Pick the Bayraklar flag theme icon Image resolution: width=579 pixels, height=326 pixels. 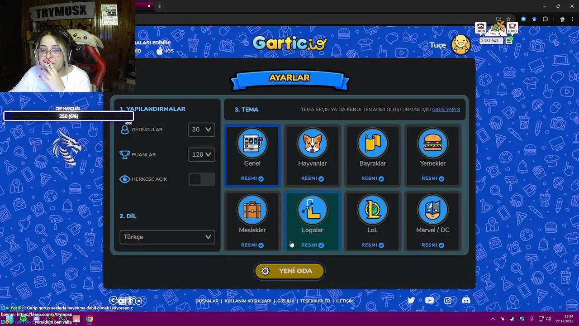(x=372, y=143)
